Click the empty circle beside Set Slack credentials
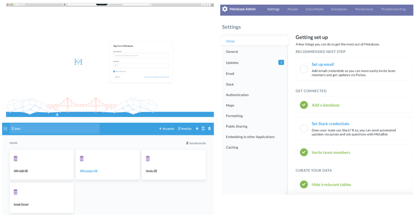The image size is (417, 217). tap(304, 128)
